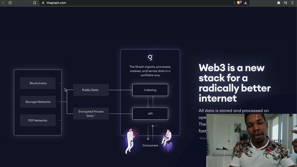This screenshot has width=297, height=167.
Task: Select the P2P Networks box
Action: click(x=38, y=121)
